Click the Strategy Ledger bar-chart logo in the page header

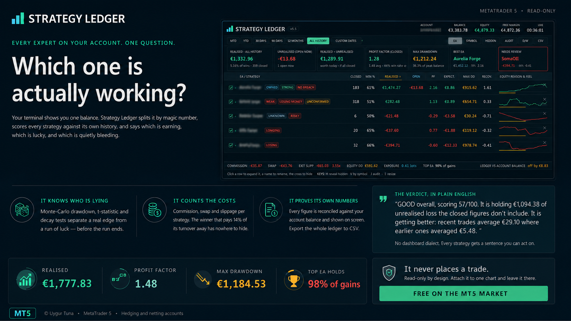tap(18, 18)
